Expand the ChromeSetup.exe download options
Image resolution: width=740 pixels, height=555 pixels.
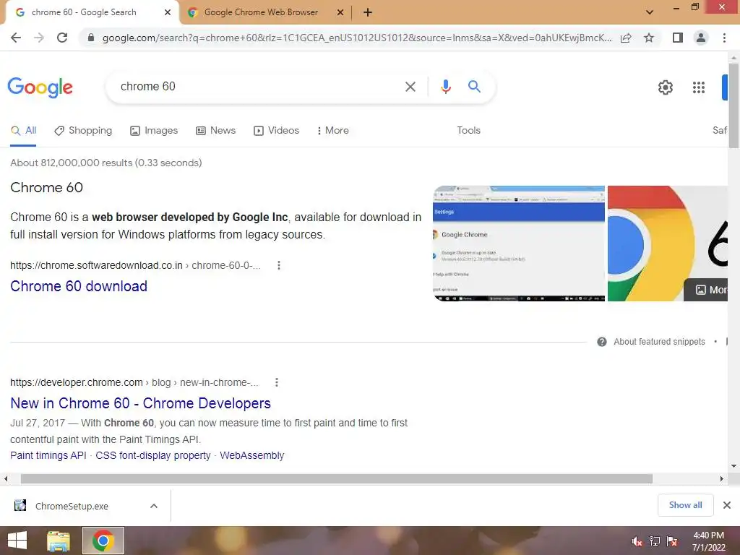click(153, 506)
